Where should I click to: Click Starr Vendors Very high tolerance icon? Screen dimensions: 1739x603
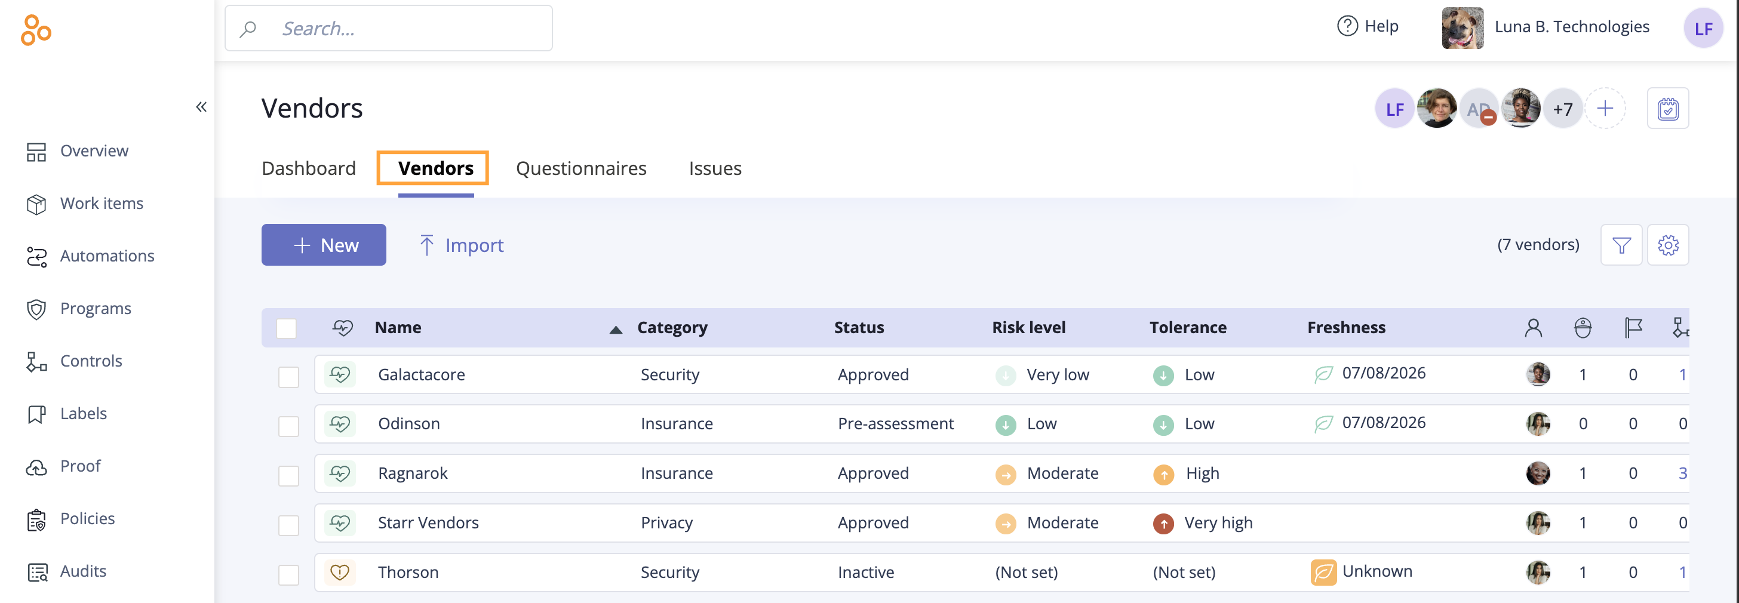(1163, 524)
